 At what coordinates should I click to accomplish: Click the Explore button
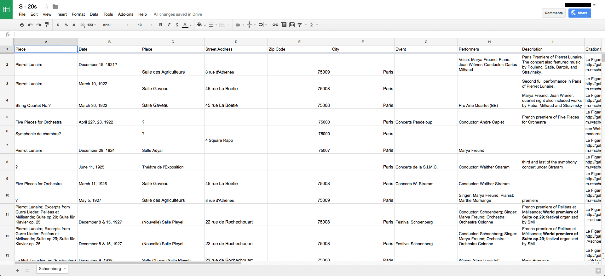coord(598,270)
